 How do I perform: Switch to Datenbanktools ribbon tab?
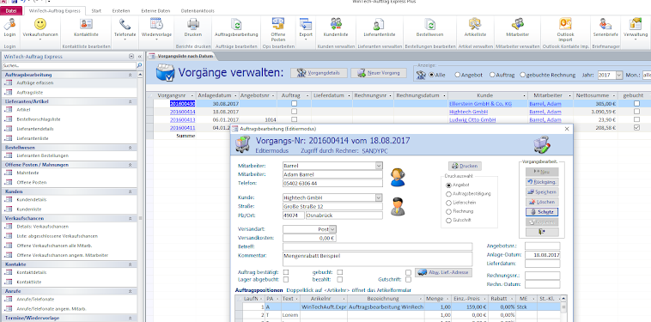[198, 11]
